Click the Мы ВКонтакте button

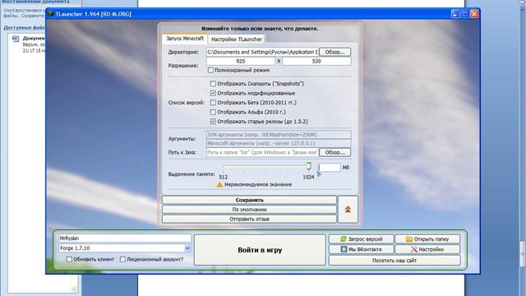point(361,249)
